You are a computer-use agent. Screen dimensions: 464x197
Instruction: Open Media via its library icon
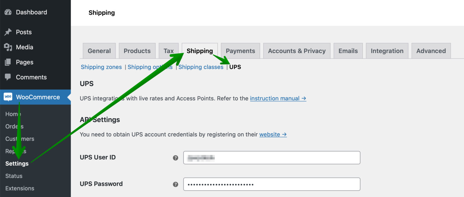click(x=8, y=47)
